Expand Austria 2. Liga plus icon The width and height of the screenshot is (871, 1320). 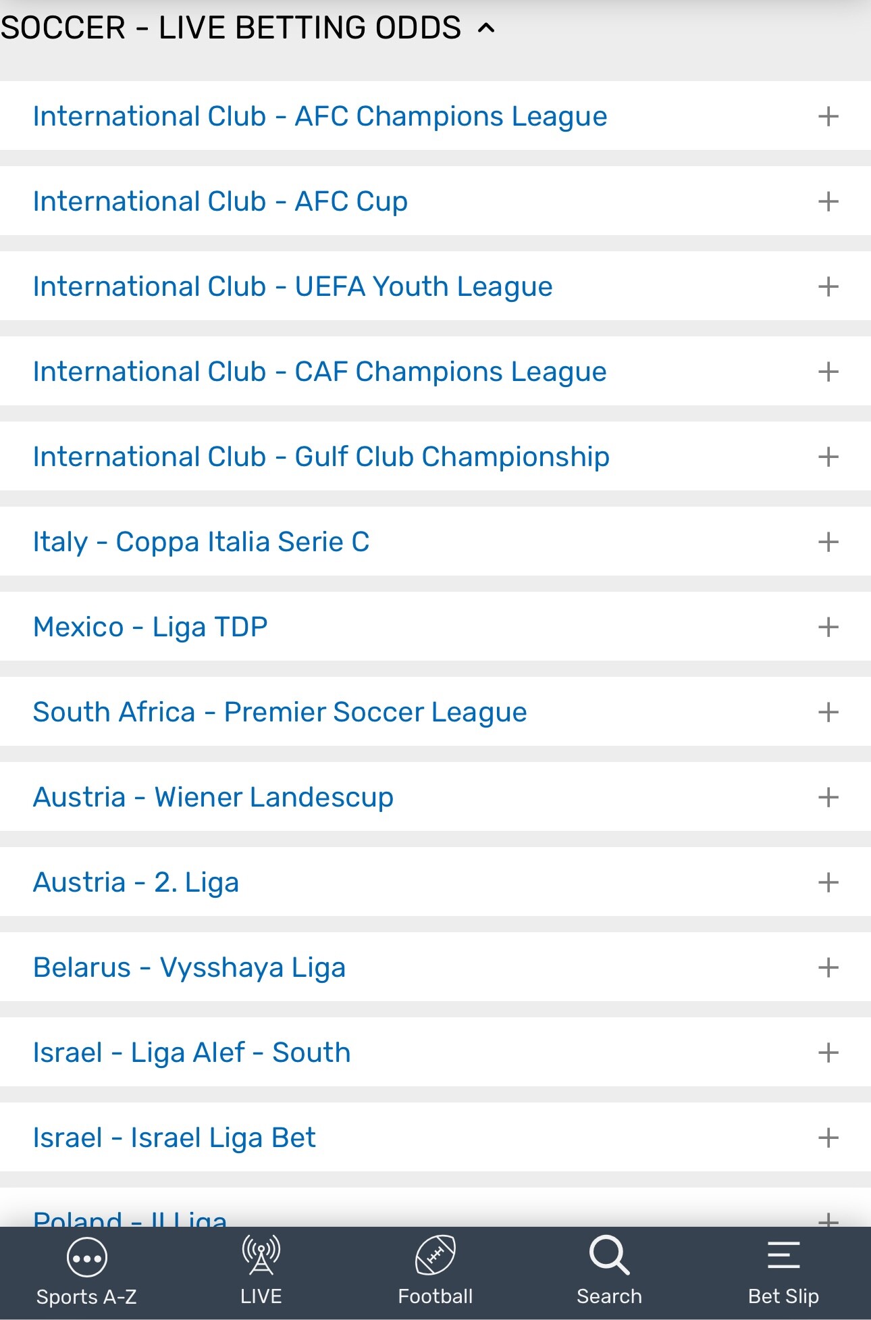click(828, 883)
